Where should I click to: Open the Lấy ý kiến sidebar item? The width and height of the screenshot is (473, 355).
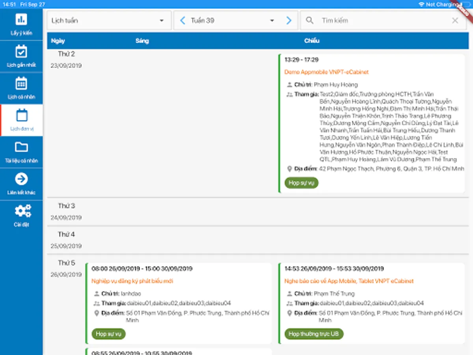pyautogui.click(x=21, y=24)
